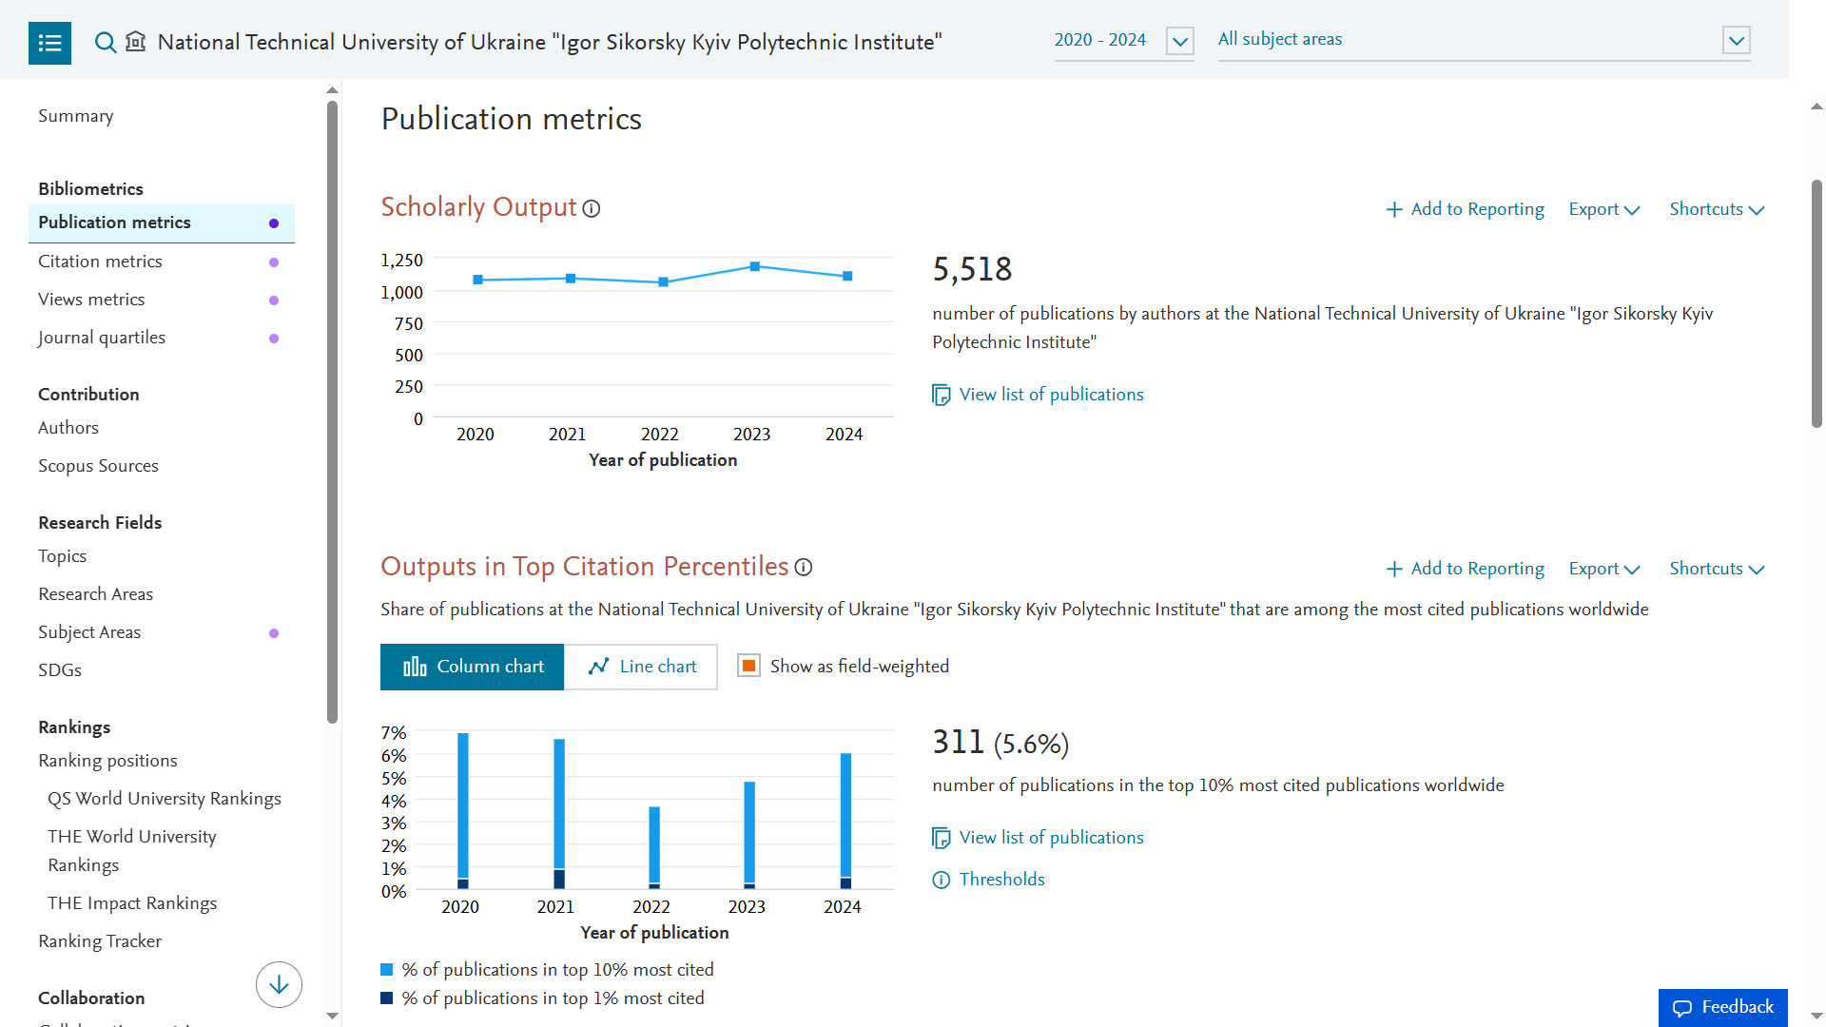The height and width of the screenshot is (1027, 1826).
Task: Open Scholarly Output info icon
Action: point(592,208)
